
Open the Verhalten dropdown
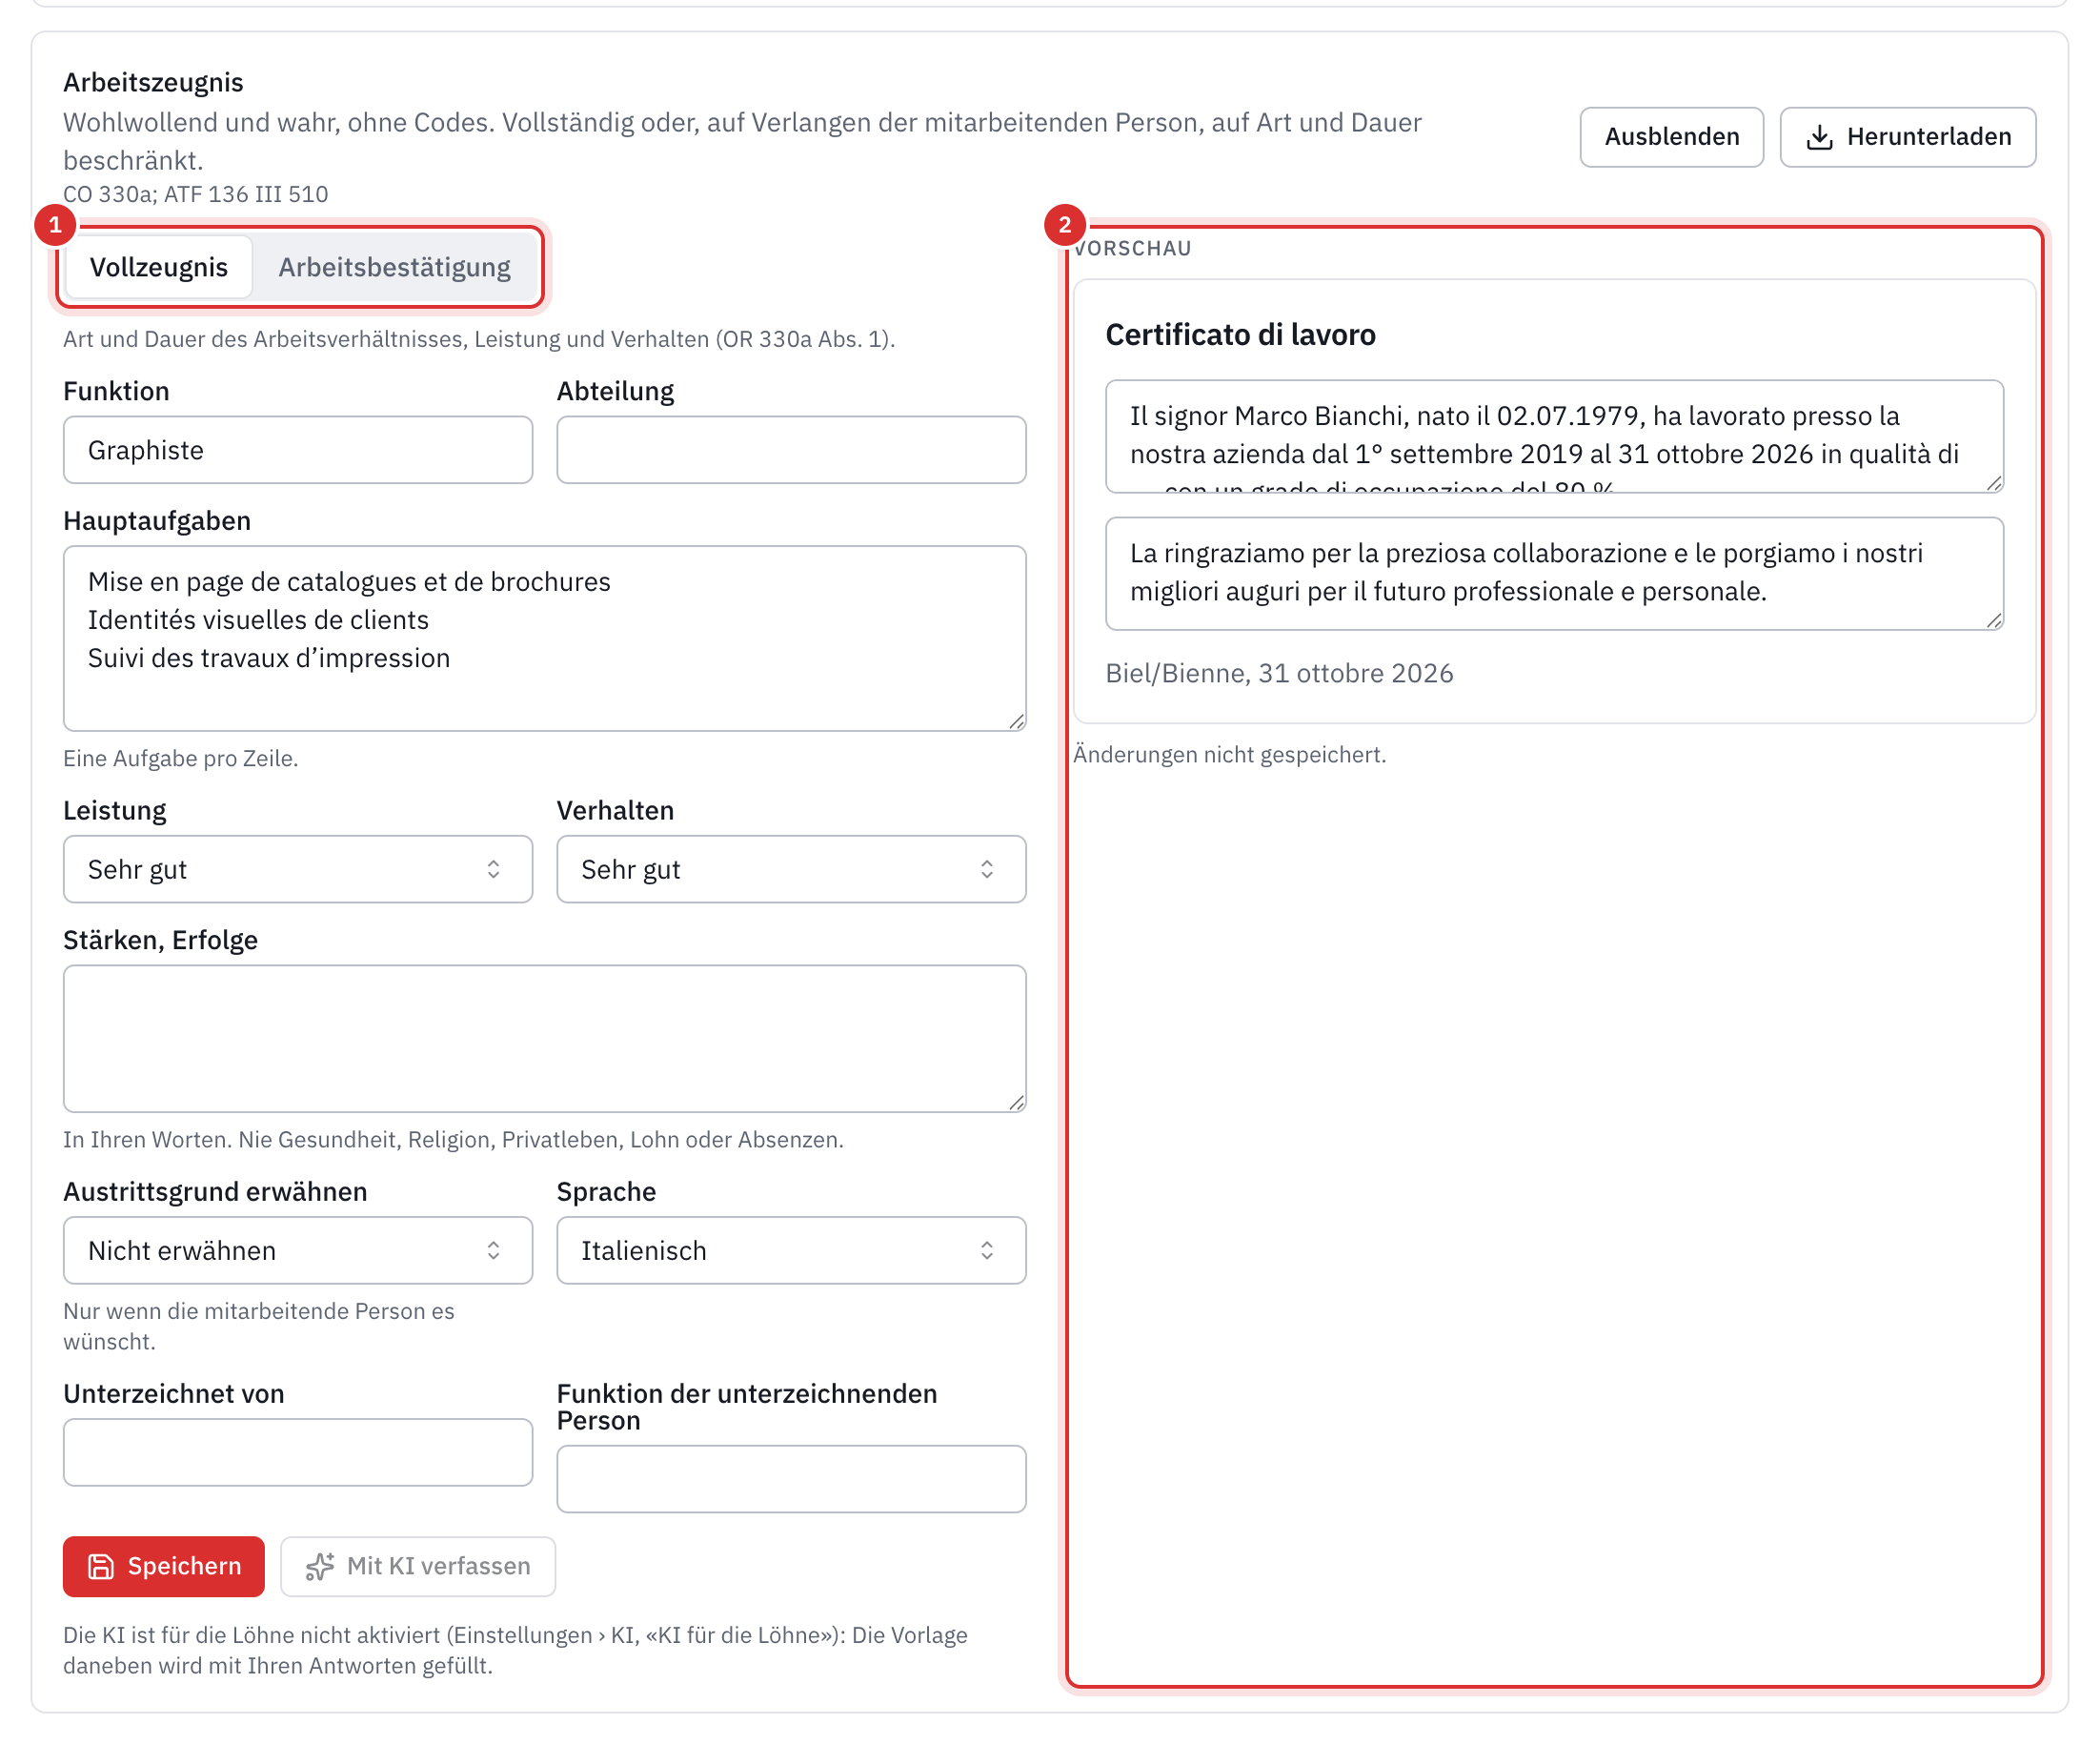pyautogui.click(x=791, y=869)
